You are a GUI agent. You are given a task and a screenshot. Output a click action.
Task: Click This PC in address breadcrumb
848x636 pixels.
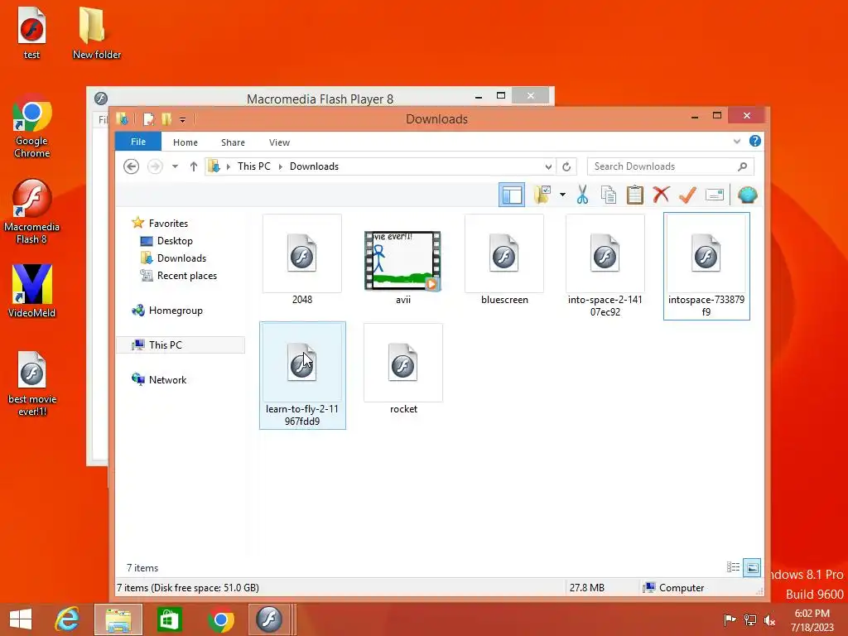253,166
